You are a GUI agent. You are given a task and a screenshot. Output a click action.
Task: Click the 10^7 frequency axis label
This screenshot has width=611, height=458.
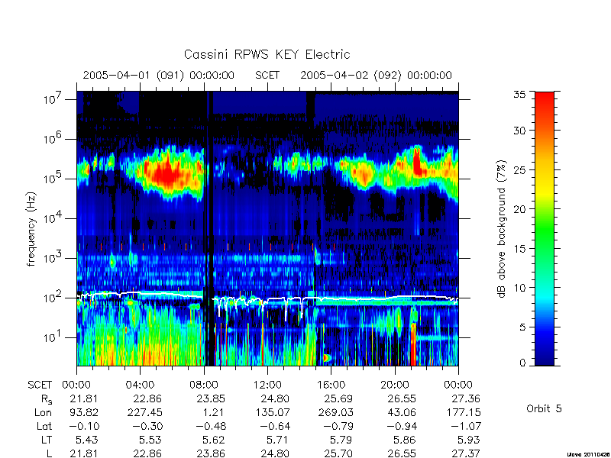(x=53, y=98)
